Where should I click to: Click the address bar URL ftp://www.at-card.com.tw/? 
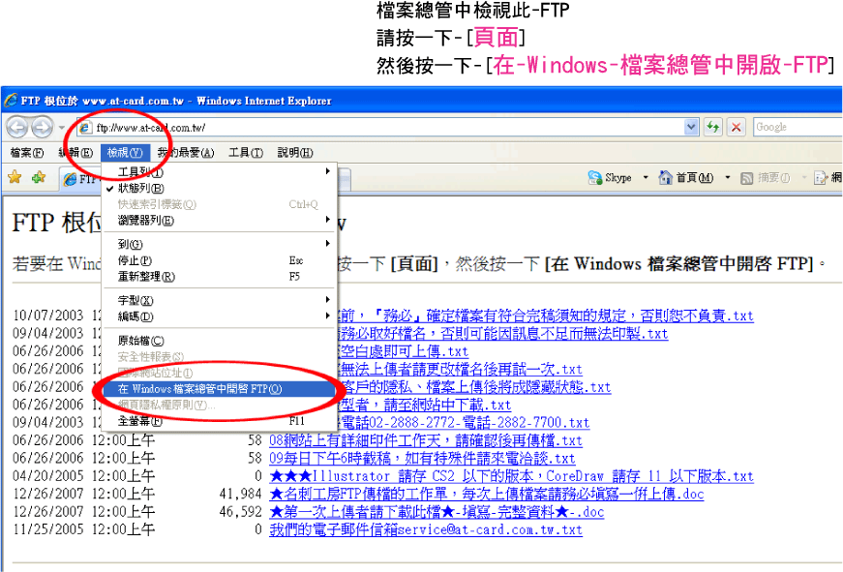(x=151, y=128)
